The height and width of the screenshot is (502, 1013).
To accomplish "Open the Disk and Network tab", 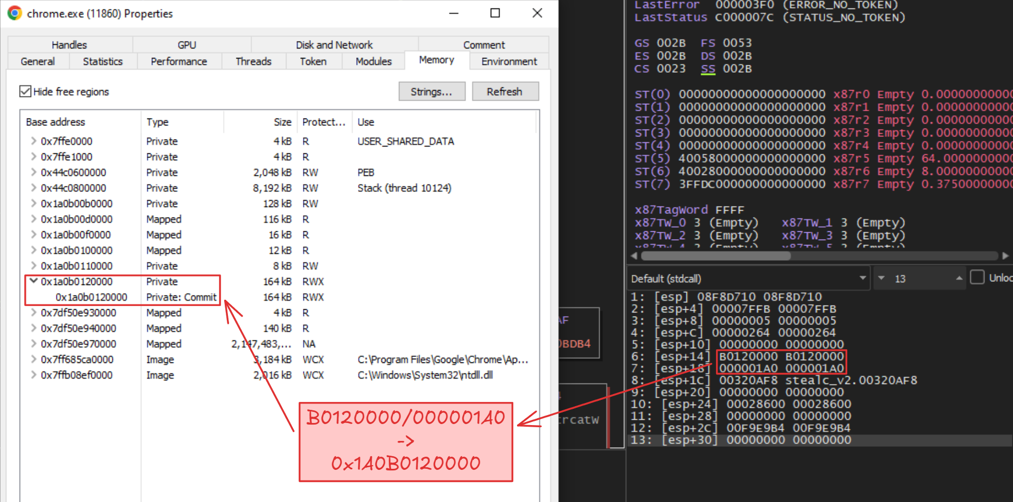I will 334,45.
